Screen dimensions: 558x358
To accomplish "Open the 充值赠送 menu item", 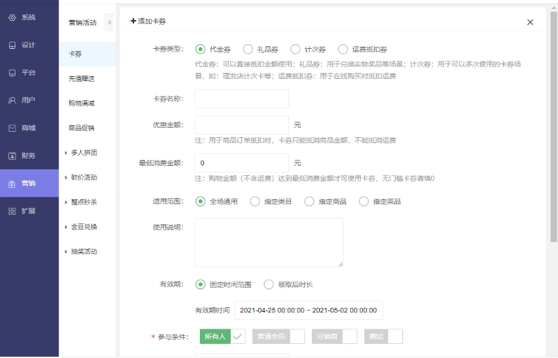I will 81,78.
